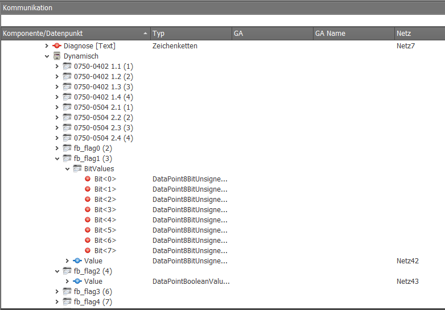
Task: Click the red dot icon of Bit<7>
Action: [x=88, y=250]
